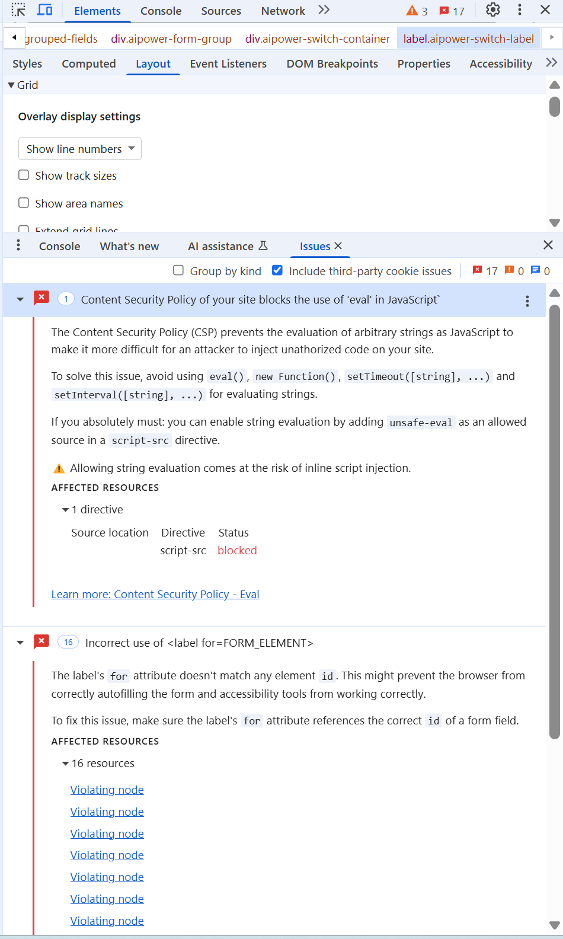Click the issue count badge 16

[x=68, y=642]
